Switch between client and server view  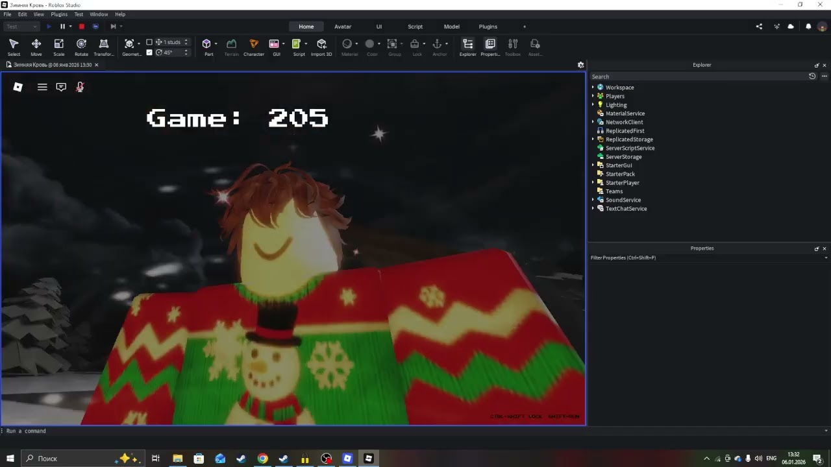tap(95, 27)
